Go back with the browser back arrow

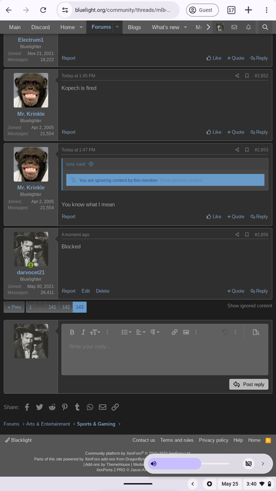(9, 10)
